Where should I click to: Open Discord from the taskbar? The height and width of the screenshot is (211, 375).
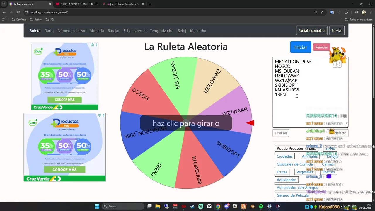[226, 206]
